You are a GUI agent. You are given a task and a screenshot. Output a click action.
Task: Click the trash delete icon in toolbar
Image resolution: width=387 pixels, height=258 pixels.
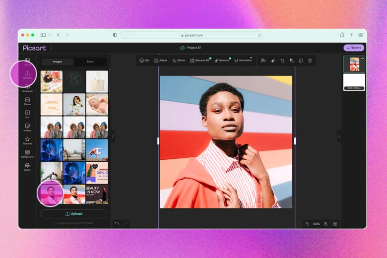(x=310, y=61)
